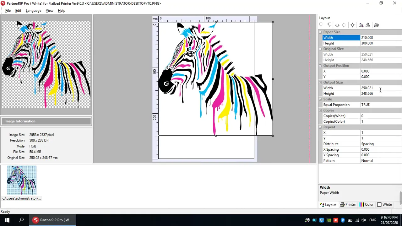Edit Output Position X value

tap(381, 71)
